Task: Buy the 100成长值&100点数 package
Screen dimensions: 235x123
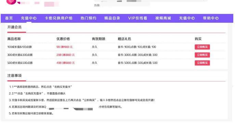Action: [202, 47]
